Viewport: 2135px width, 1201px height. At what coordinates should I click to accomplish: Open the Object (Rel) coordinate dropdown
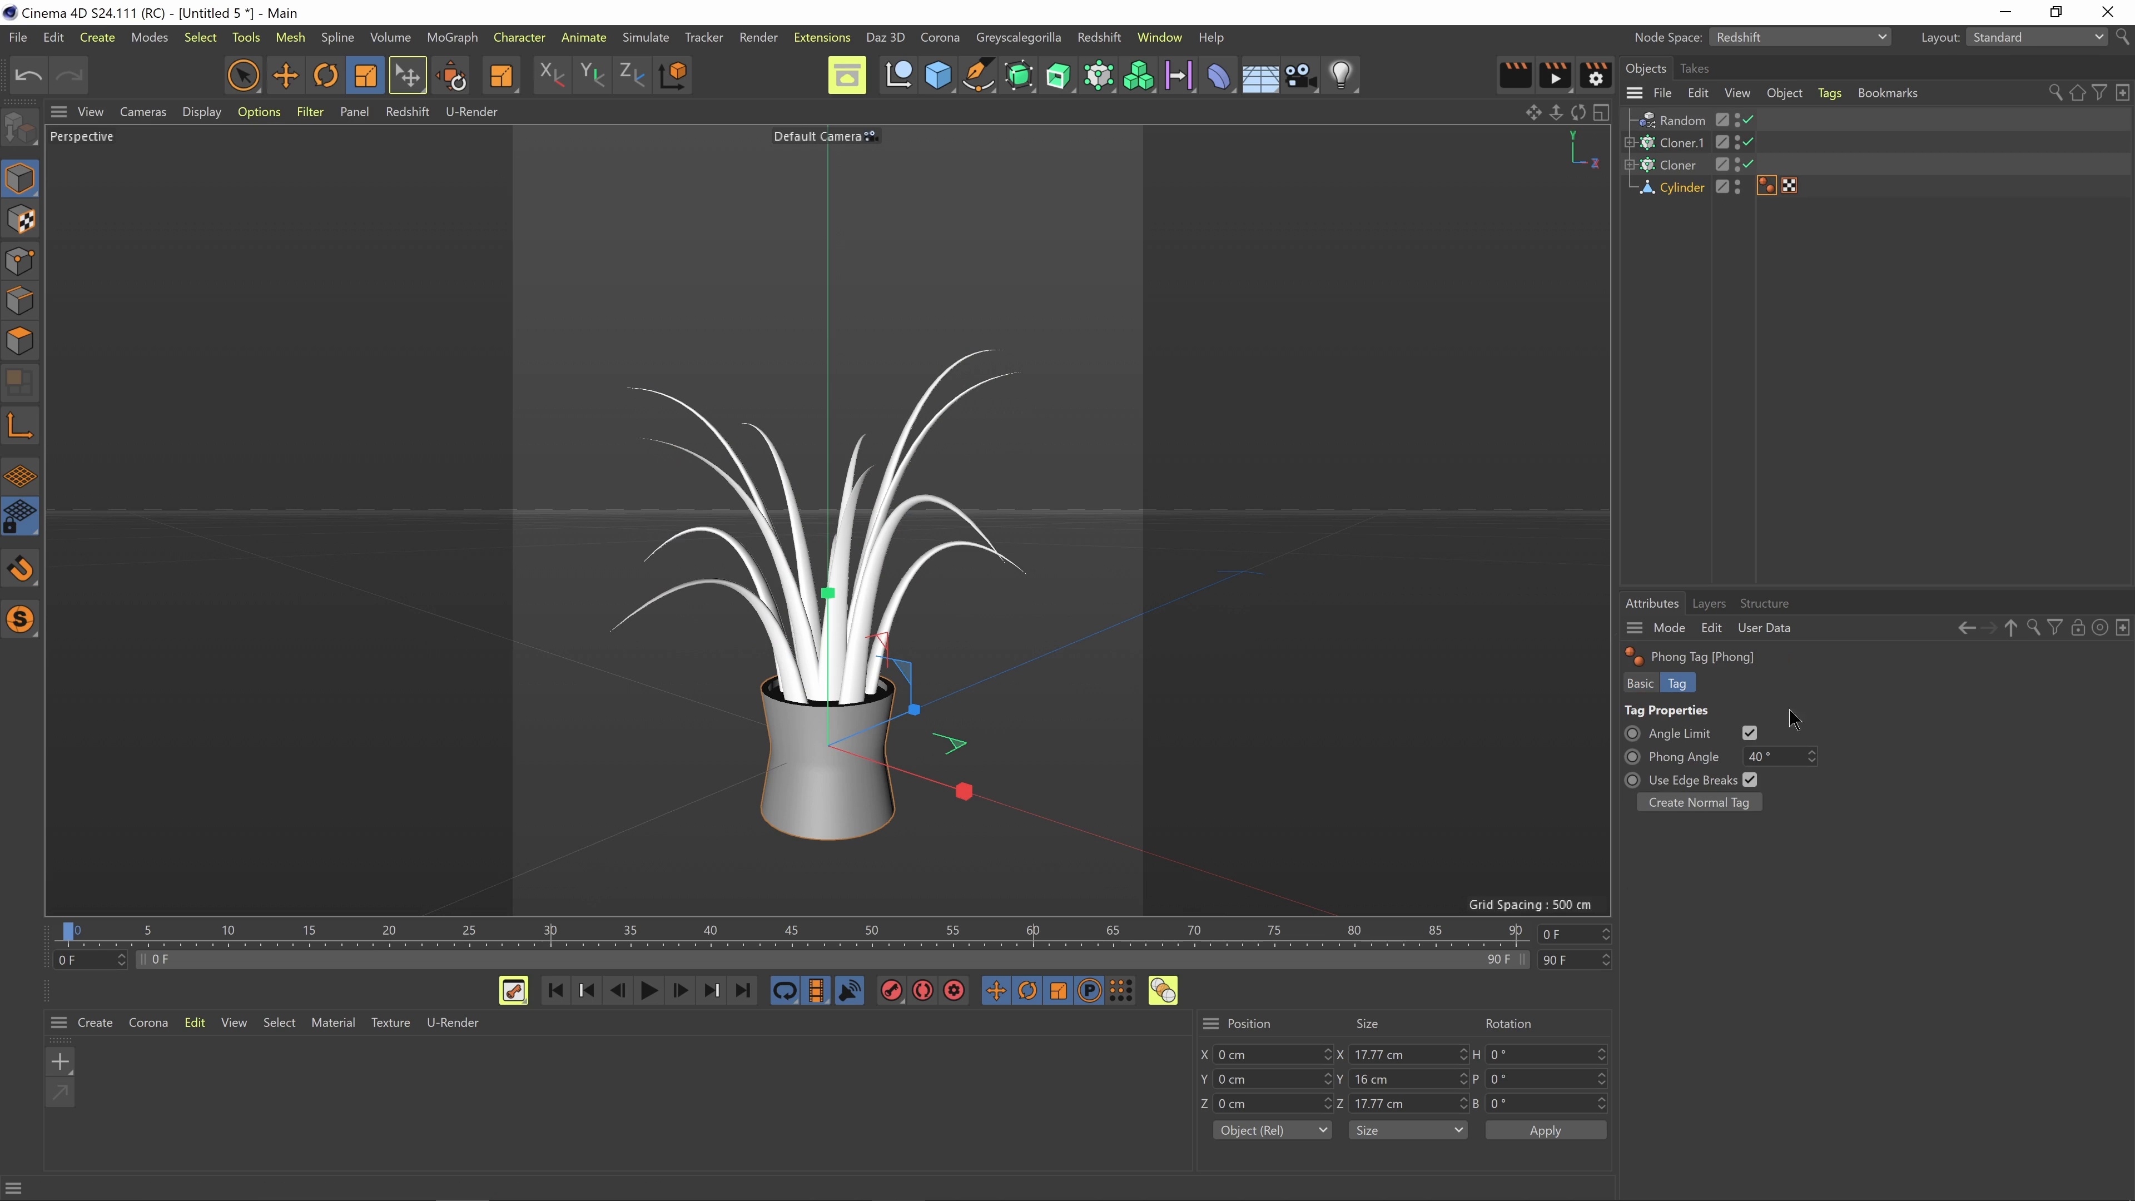pos(1272,1130)
